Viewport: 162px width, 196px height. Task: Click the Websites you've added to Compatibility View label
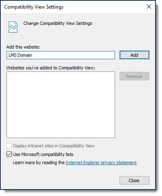pos(51,68)
